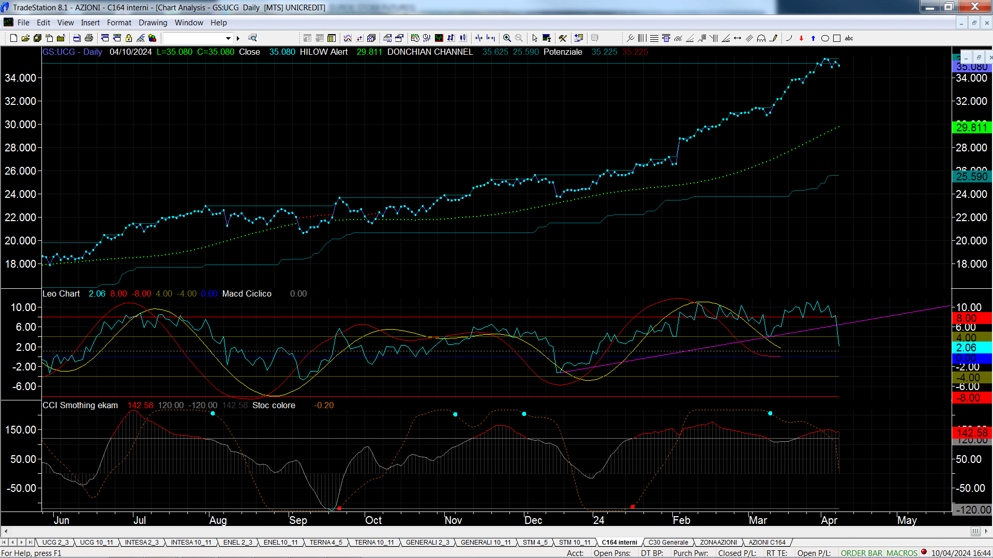Click ORDER BAR in status bar

coord(861,553)
